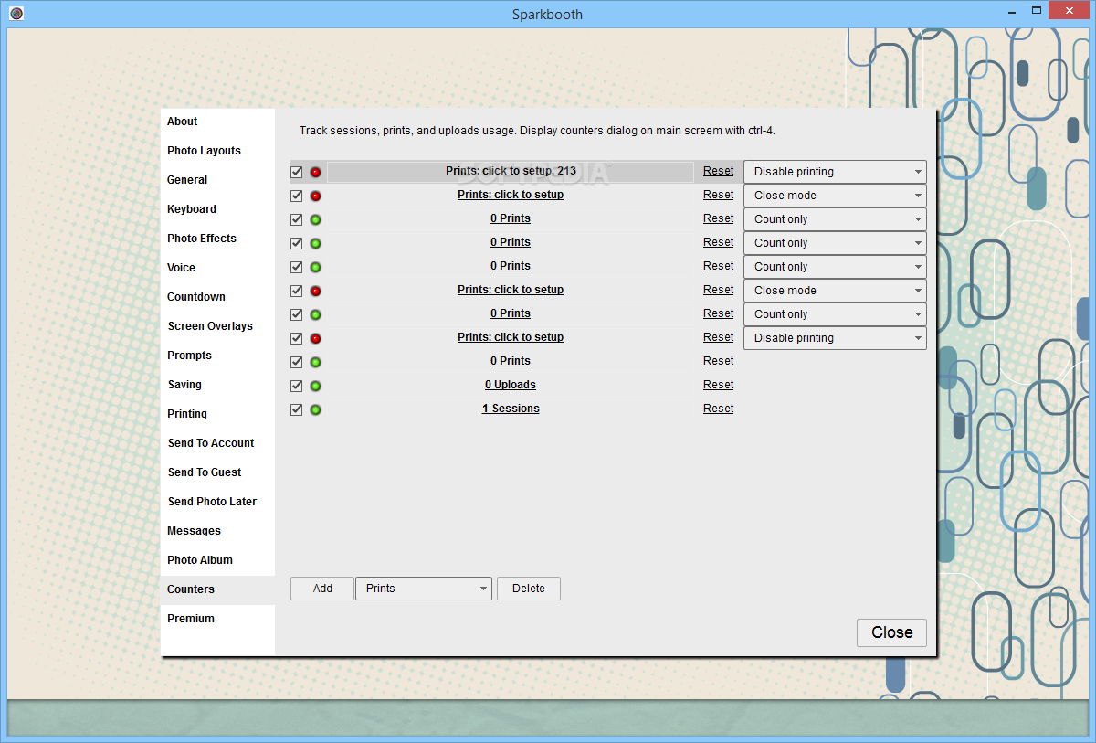Image resolution: width=1096 pixels, height=743 pixels.
Task: Open dropdown in 'Prints: click to setup, 213' row
Action: [835, 172]
